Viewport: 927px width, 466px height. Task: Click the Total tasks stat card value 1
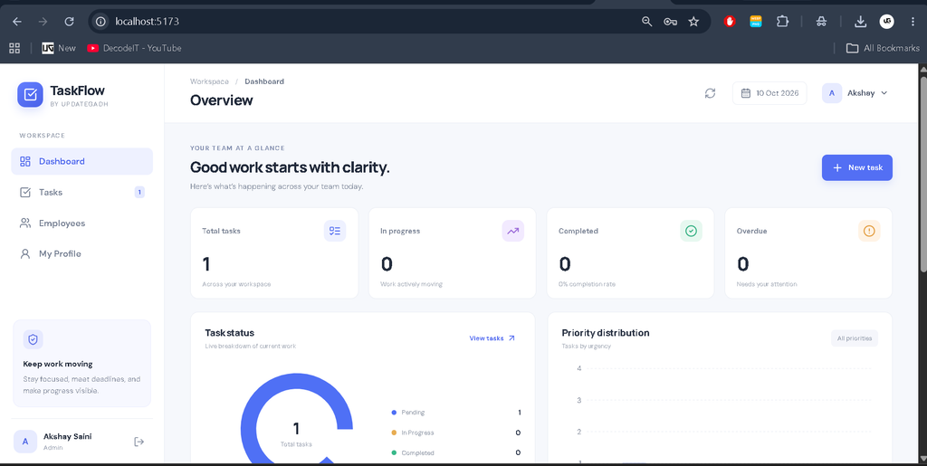click(x=206, y=264)
